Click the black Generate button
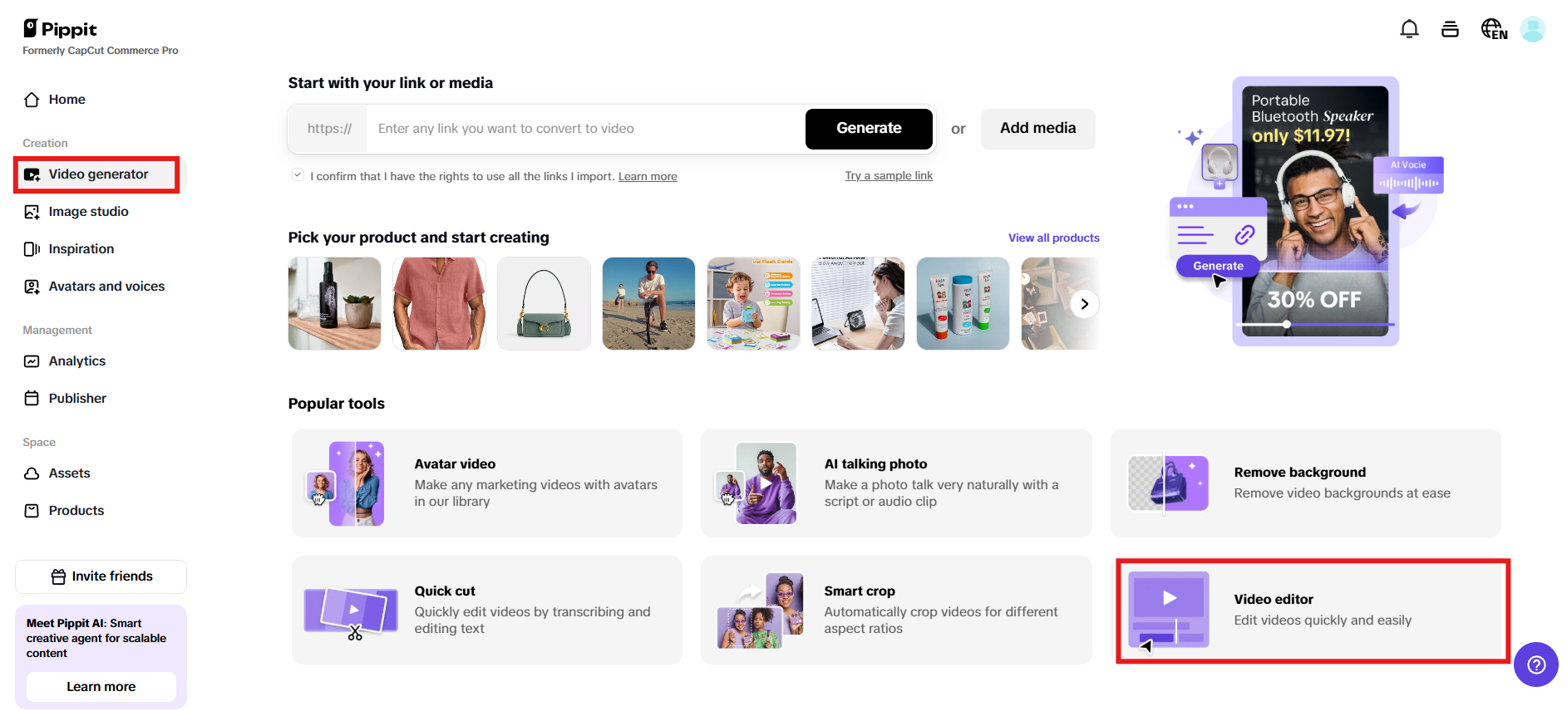This screenshot has width=1567, height=711. [869, 129]
